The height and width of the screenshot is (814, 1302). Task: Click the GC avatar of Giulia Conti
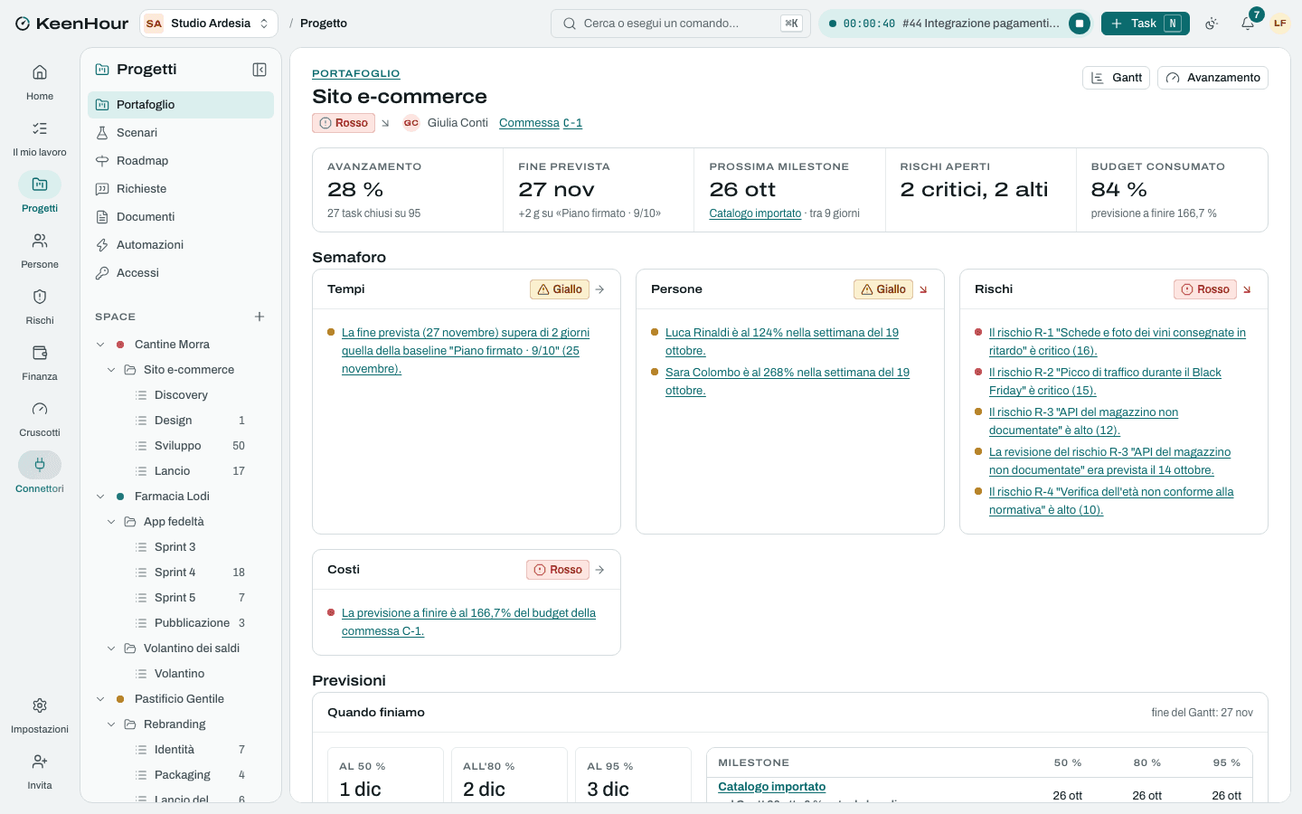click(411, 123)
